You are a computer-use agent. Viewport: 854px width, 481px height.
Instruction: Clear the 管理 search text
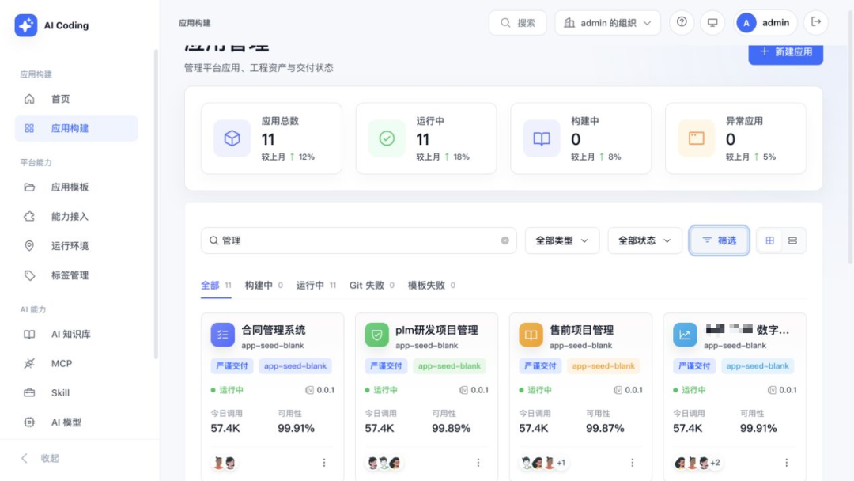(x=504, y=240)
